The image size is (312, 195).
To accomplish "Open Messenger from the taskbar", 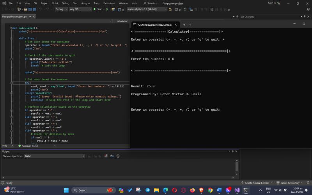I will point(228,190).
